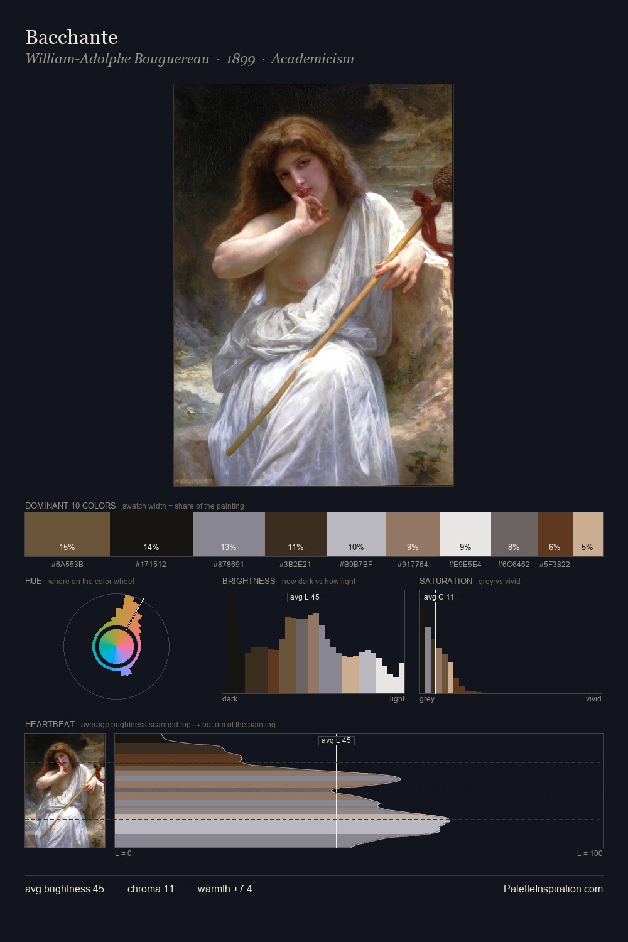Click the 'Academicism' style label

pos(313,59)
